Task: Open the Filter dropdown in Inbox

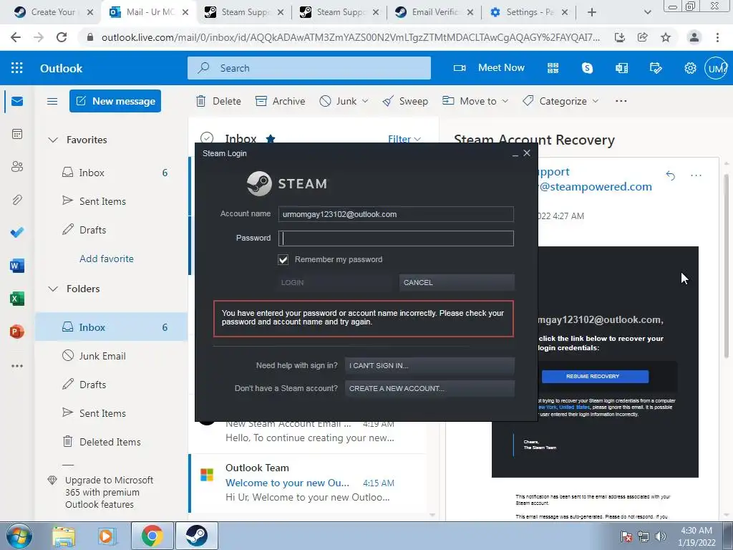Action: pos(404,139)
